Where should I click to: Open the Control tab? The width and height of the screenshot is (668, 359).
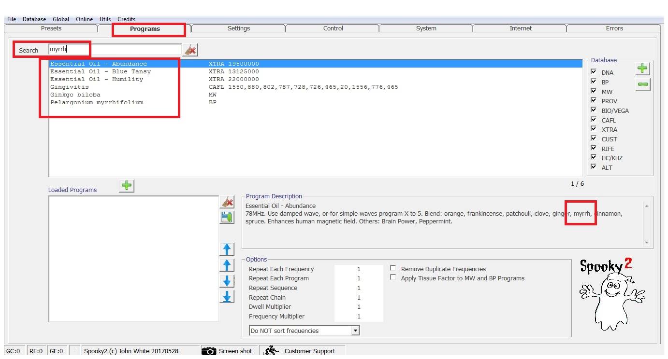pos(333,28)
